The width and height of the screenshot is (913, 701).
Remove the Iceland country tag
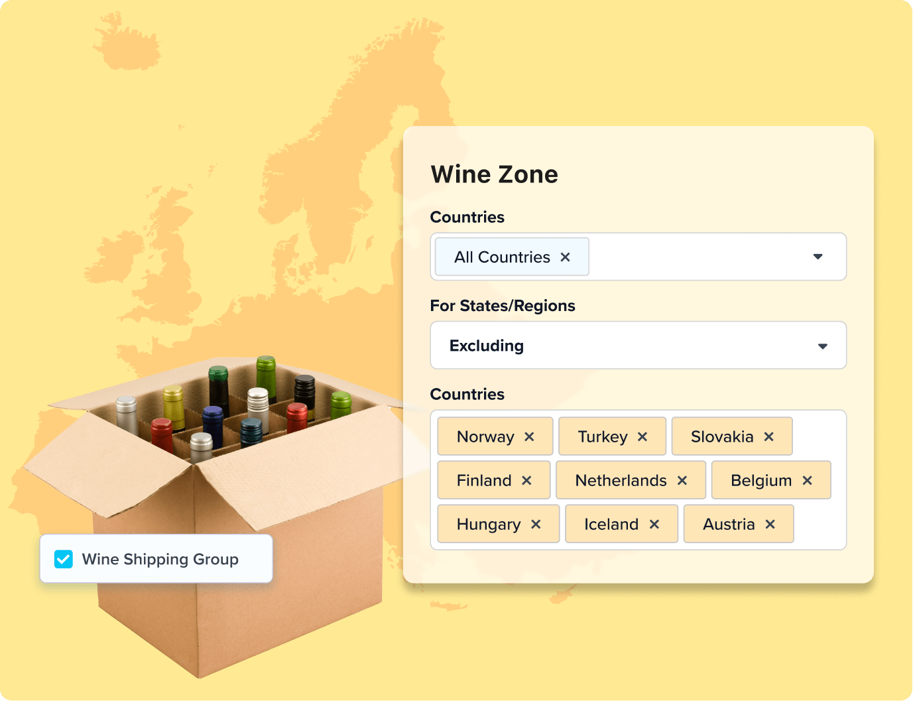point(654,524)
